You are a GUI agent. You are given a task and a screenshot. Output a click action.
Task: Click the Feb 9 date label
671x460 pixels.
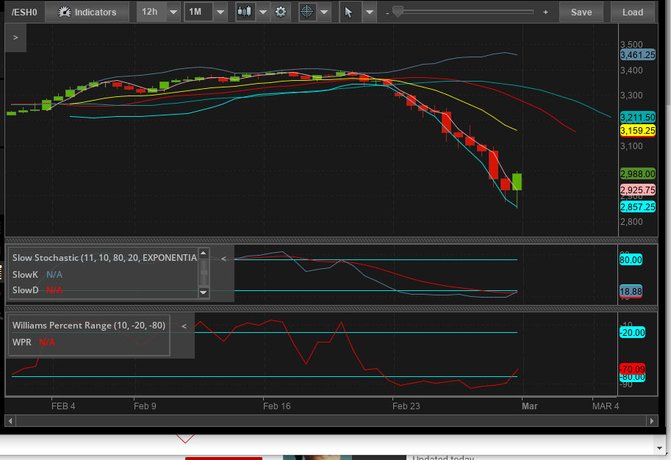[145, 406]
